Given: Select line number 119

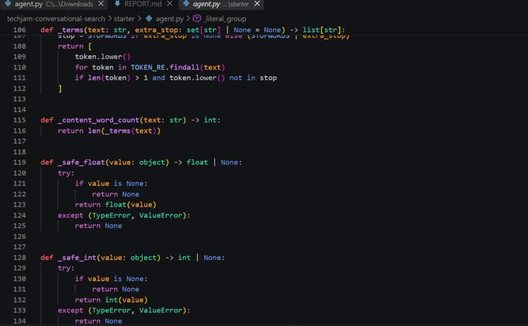Looking at the screenshot, I should pyautogui.click(x=20, y=163).
